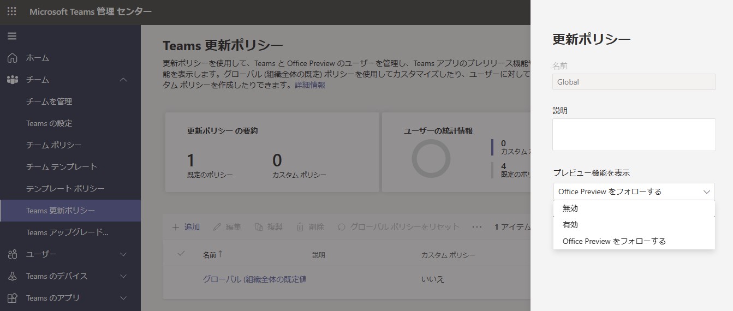
Task: Click the いいえ cell in the table
Action: [x=433, y=279]
